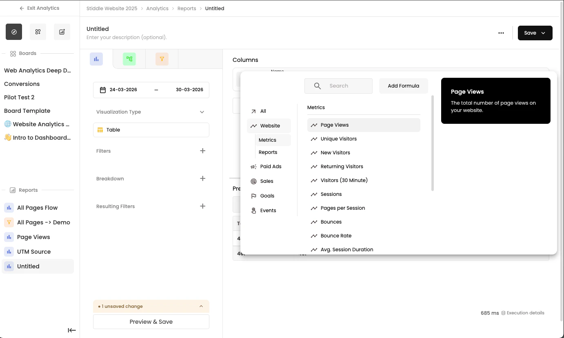Select the orange funnel report tab
This screenshot has height=338, width=564.
click(162, 59)
